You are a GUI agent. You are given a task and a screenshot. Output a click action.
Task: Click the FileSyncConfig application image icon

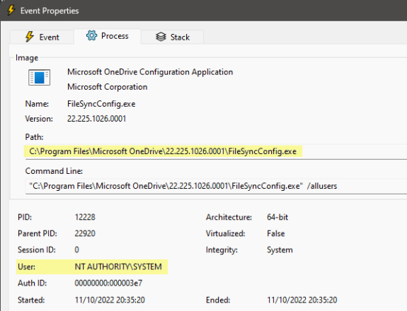(39, 77)
